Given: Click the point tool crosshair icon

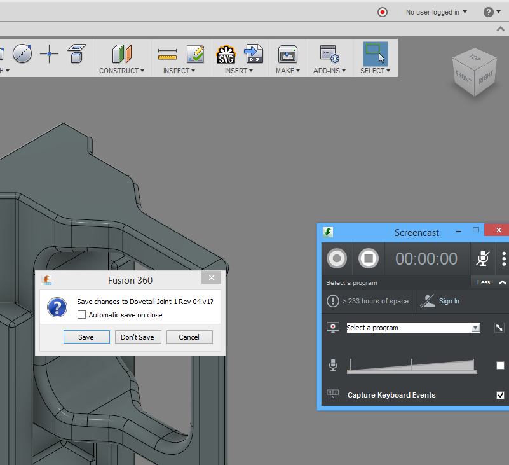Looking at the screenshot, I should (x=49, y=53).
